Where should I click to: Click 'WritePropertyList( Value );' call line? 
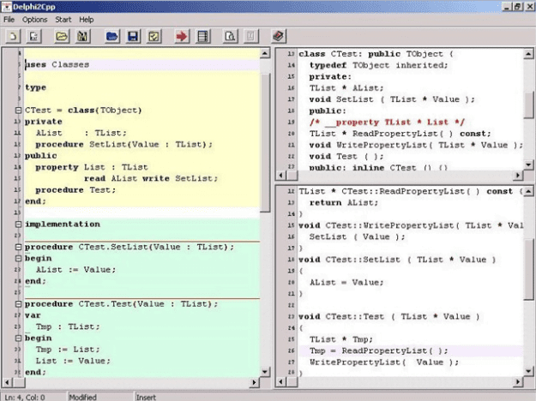(384, 362)
